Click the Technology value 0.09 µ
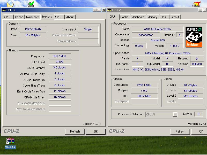Viewport: 207px width, 155px height. click(139, 46)
